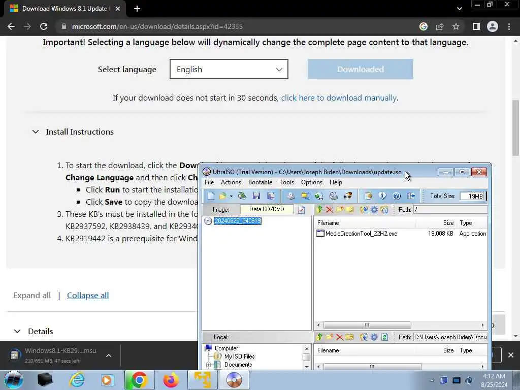Show hidden system tray icons
The width and height of the screenshot is (520, 390).
432,380
